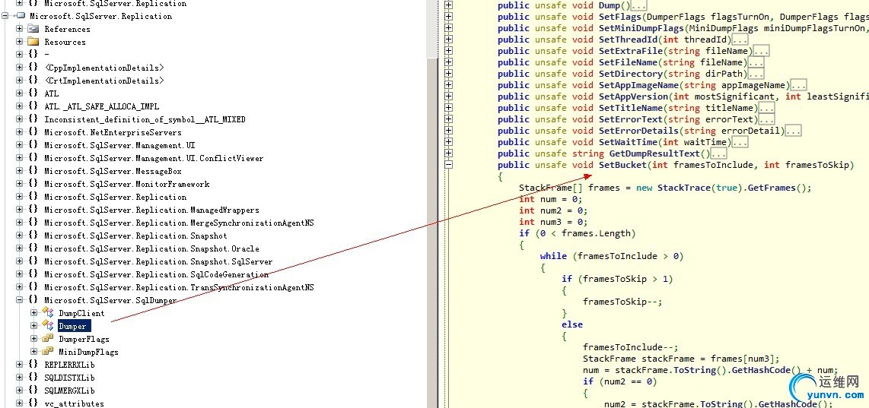Expand the GetDumpResultText method code block
Image resolution: width=869 pixels, height=408 pixels.
coord(449,153)
